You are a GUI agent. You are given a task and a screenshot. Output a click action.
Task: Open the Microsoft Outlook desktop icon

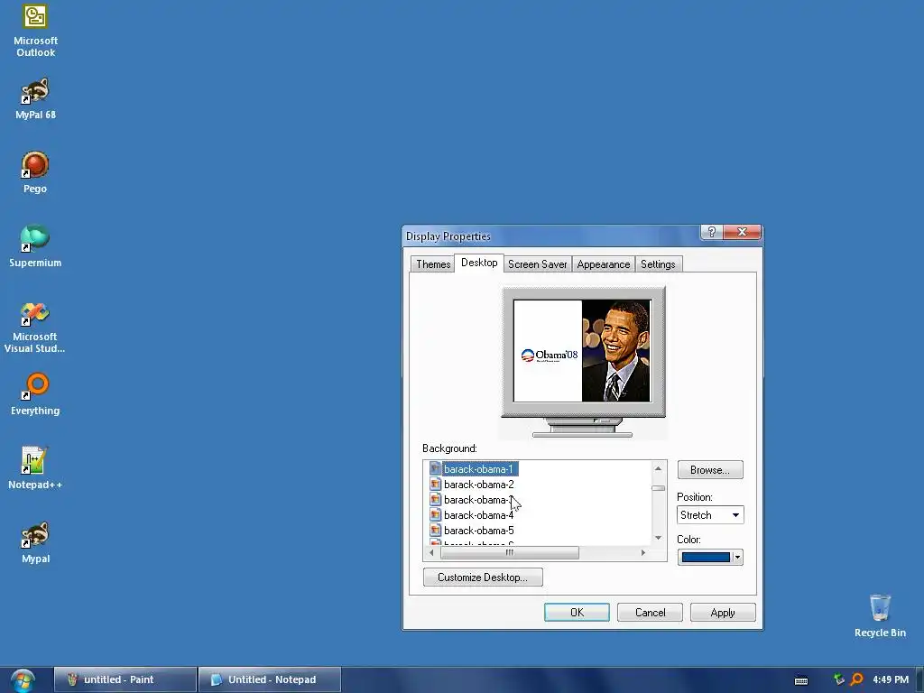tap(35, 31)
